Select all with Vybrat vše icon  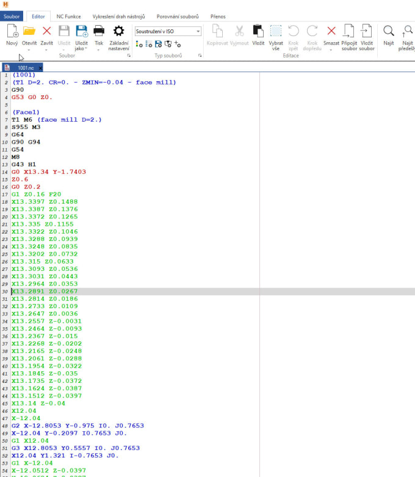[276, 31]
